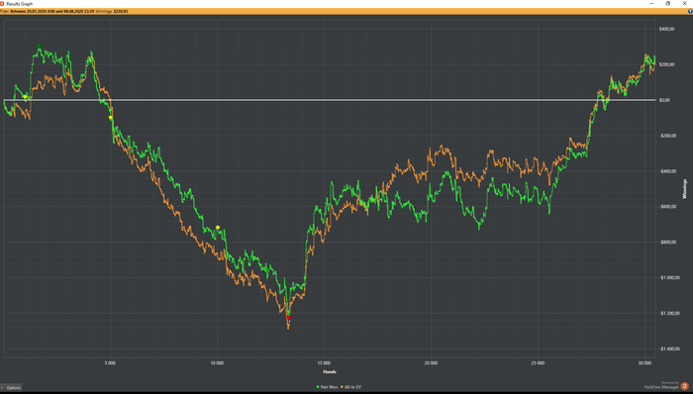693x394 pixels.
Task: Click the Hands x-axis label
Action: coord(330,372)
